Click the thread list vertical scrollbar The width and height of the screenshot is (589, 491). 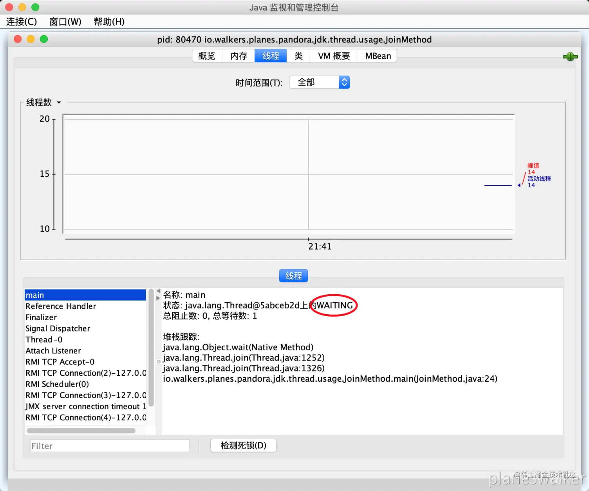click(x=151, y=348)
